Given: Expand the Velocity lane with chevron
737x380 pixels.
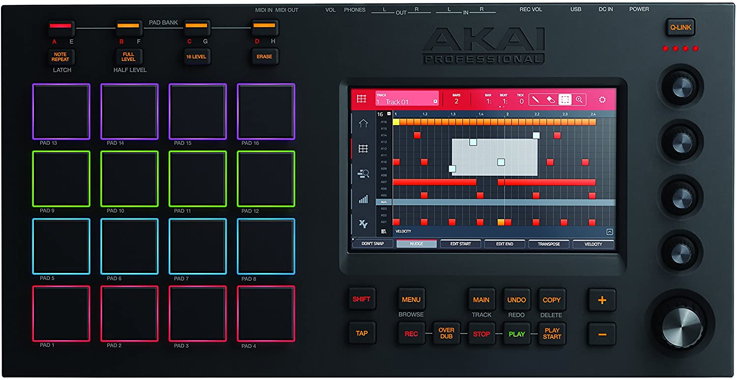Looking at the screenshot, I should click(x=609, y=232).
